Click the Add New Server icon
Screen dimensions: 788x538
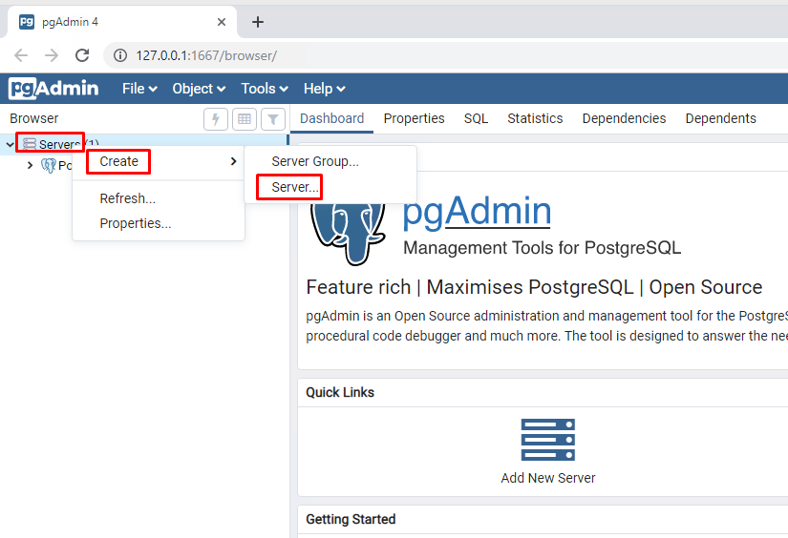coord(547,439)
